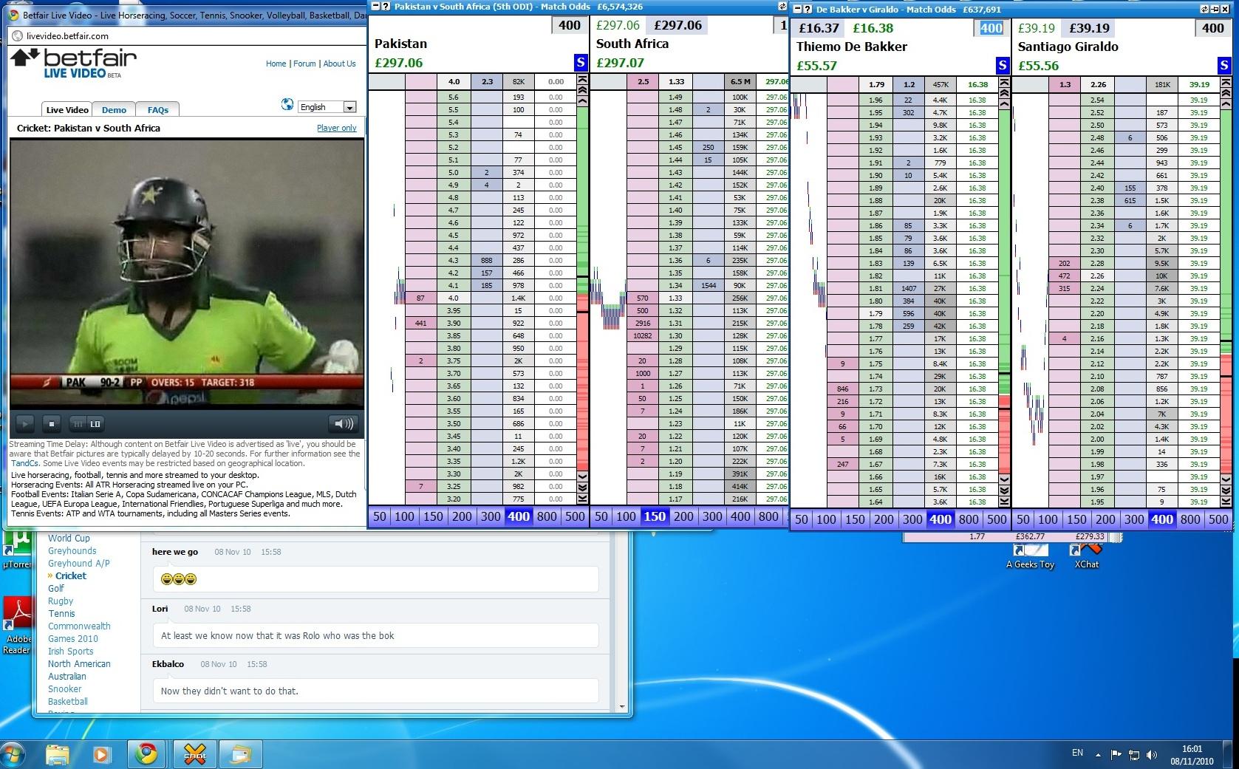Click the 615 amount on the Giraldo ladder

[x=1130, y=201]
